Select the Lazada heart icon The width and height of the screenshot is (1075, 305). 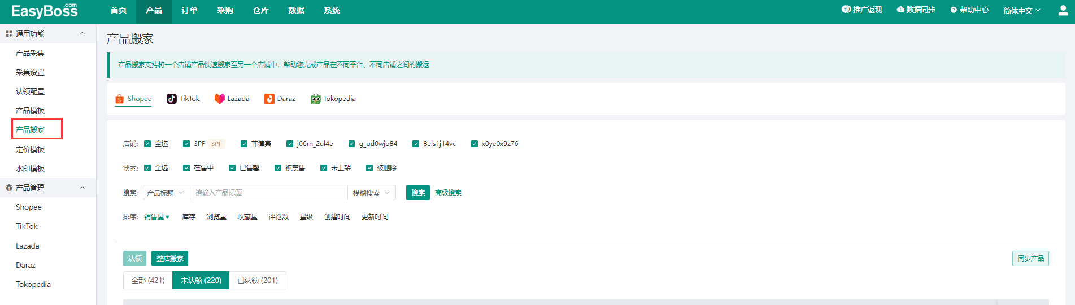(x=220, y=99)
